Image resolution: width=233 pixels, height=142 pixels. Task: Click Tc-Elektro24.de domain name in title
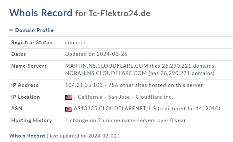coord(119,13)
